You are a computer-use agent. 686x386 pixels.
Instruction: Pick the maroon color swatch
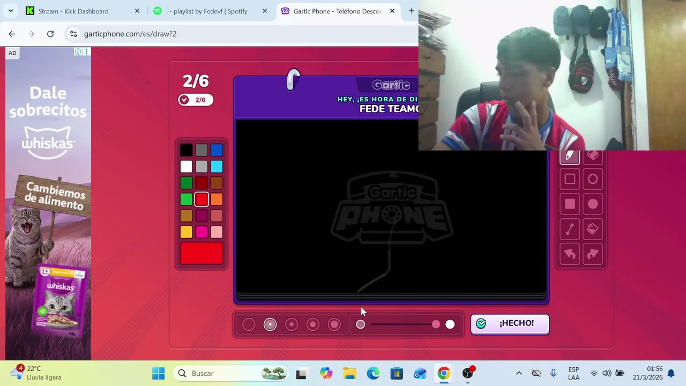(202, 216)
